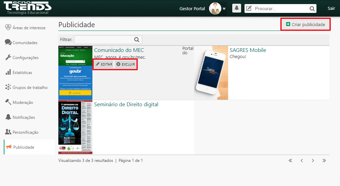Open Comunidades in the sidebar

coord(25,43)
